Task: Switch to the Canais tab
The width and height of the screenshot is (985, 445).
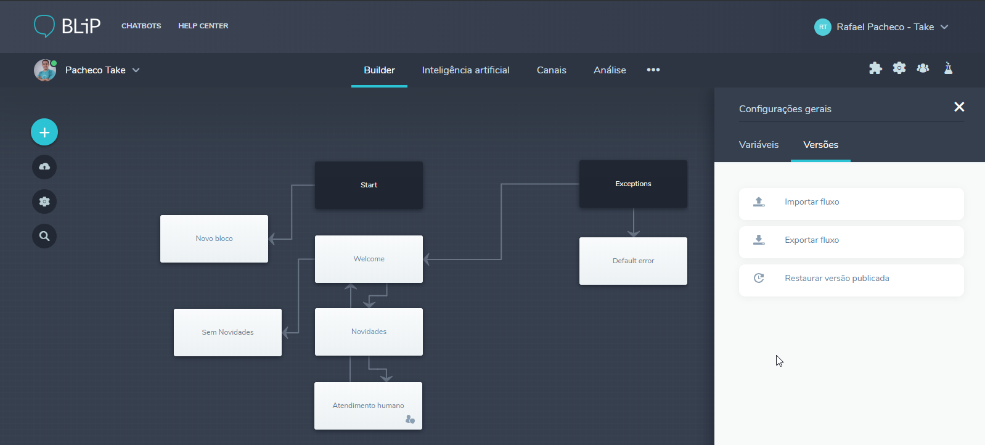Action: pyautogui.click(x=552, y=70)
